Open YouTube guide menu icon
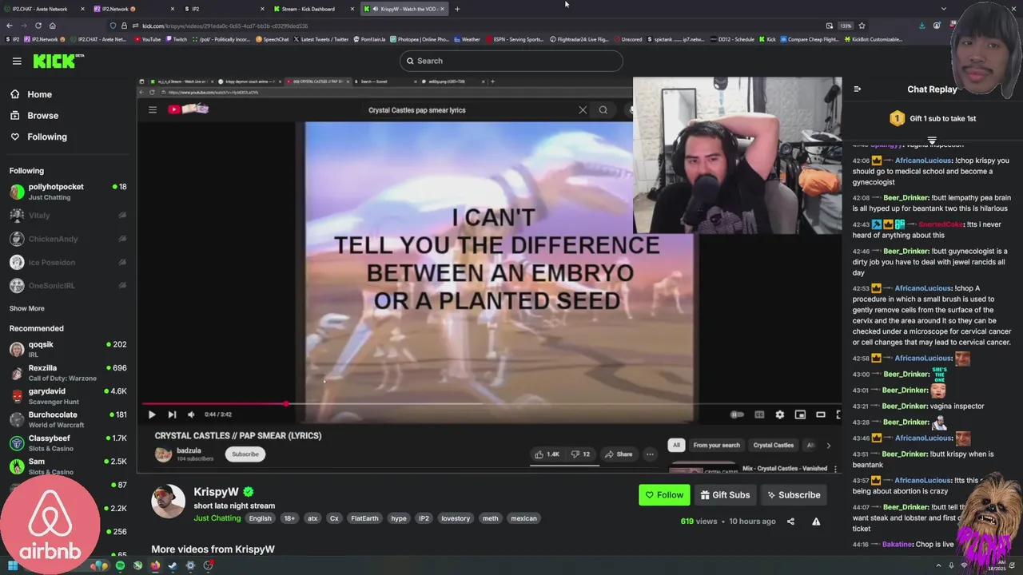 [x=153, y=109]
